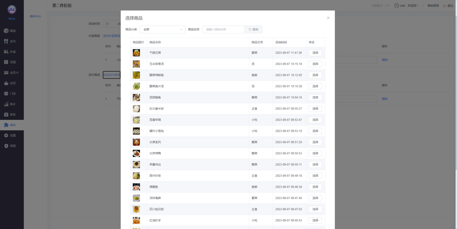Image resolution: width=457 pixels, height=229 pixels.
Task: Open 会员卡 card icon in sidebar
Action: point(6,73)
